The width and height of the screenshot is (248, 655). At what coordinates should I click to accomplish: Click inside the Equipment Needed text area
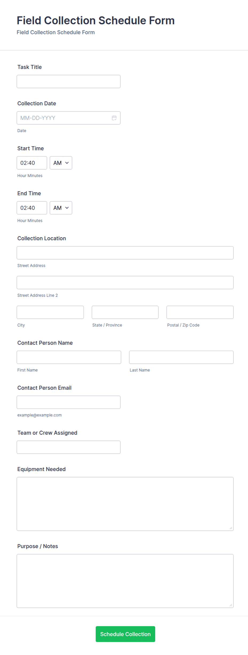(125, 504)
